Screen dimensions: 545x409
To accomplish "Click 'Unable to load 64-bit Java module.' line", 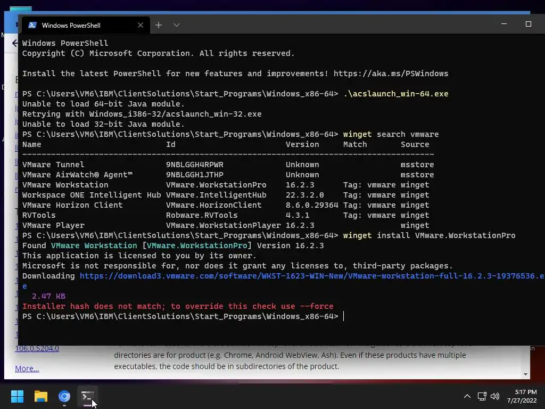I will point(103,104).
